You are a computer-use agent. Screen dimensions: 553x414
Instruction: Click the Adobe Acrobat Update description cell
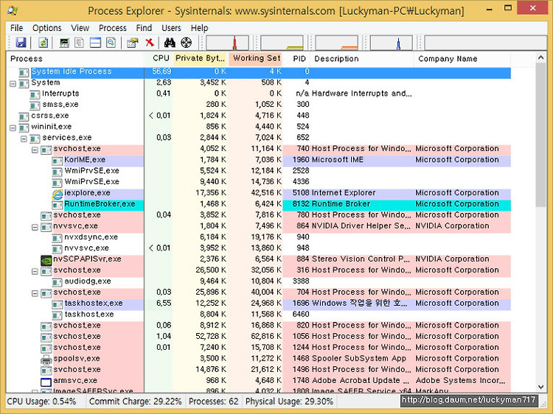coord(361,381)
